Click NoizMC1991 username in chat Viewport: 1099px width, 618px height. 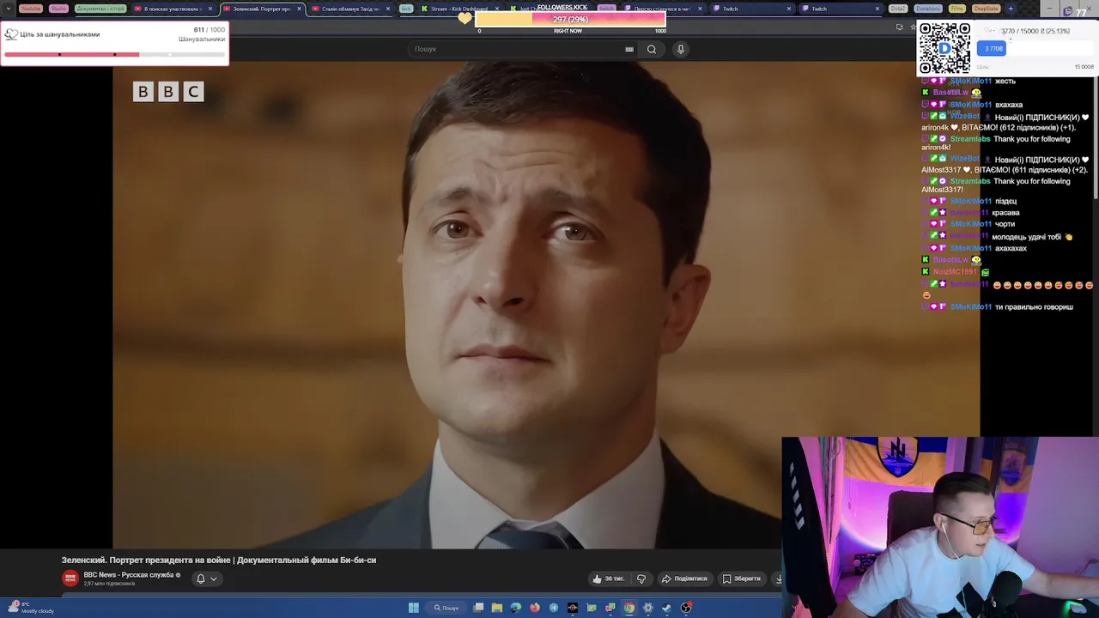(955, 271)
